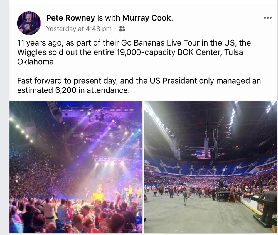
Task: Open the Wiggles concert photo on the left
Action: (x=76, y=166)
